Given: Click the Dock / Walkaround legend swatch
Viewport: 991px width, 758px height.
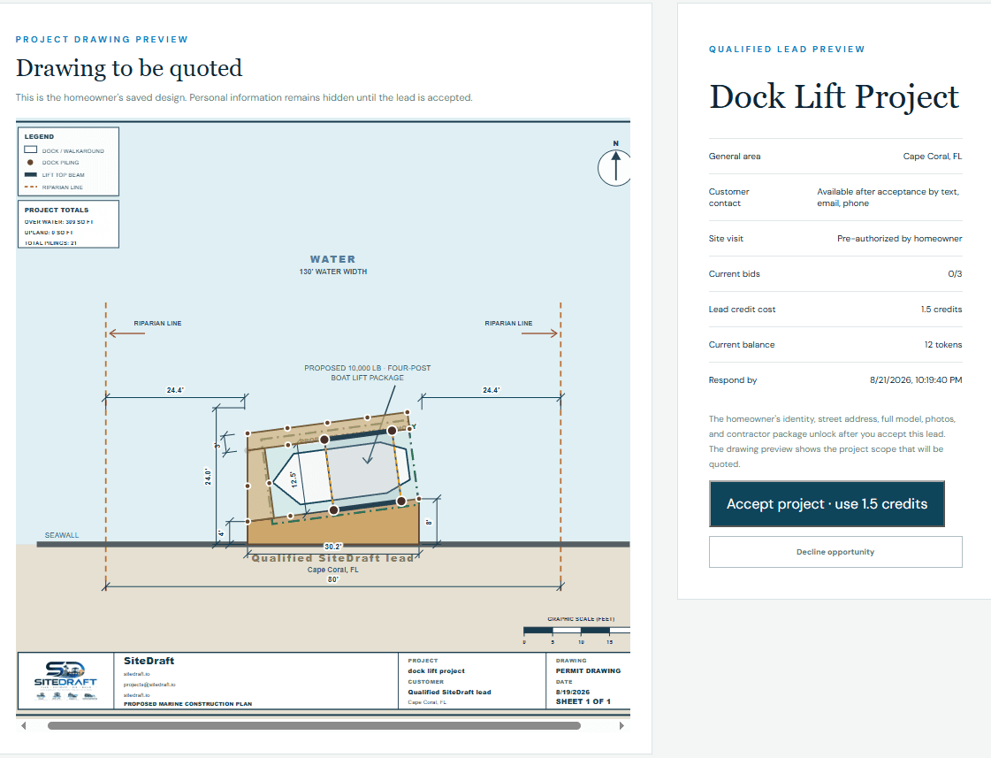Looking at the screenshot, I should coord(30,149).
